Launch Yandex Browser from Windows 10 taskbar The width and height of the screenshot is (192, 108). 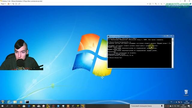click(43, 106)
